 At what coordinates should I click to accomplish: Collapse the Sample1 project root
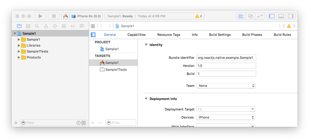pyautogui.click(x=15, y=33)
